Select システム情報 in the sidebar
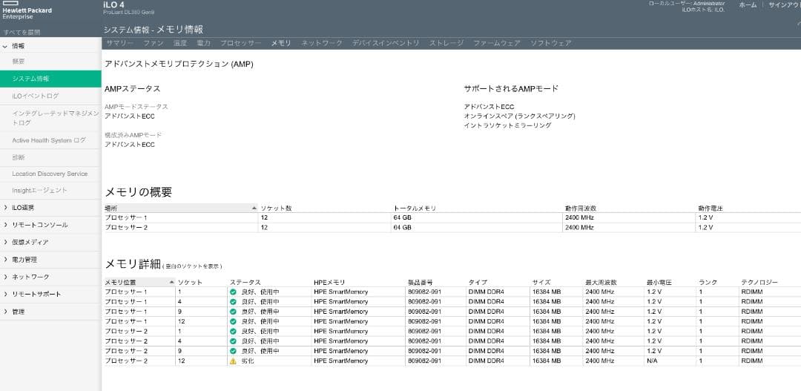The height and width of the screenshot is (391, 801). tap(50, 79)
